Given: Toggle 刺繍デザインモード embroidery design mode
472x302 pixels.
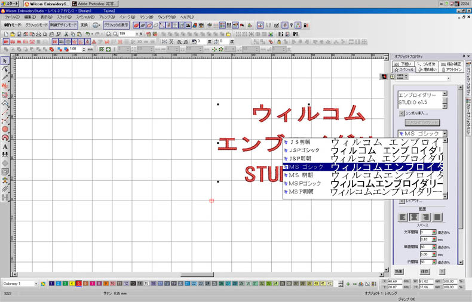Looking at the screenshot, I should tap(63, 25).
